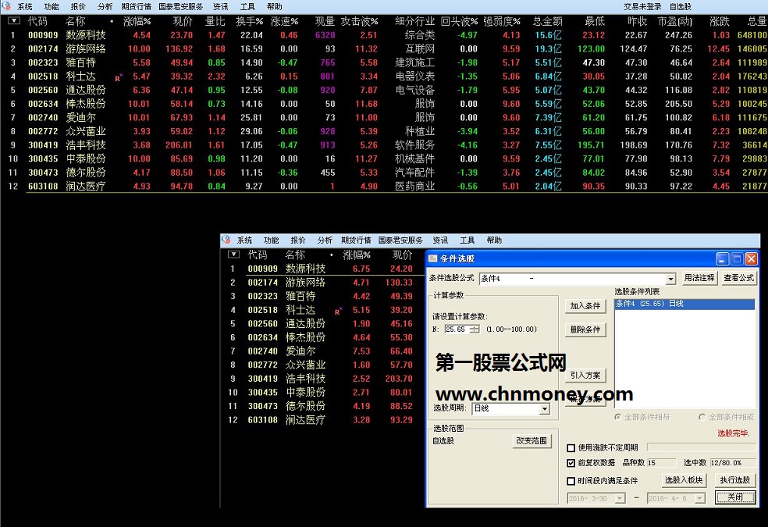768x527 pixels.
Task: Click stock code 300419 in the main table
Action: (x=43, y=145)
